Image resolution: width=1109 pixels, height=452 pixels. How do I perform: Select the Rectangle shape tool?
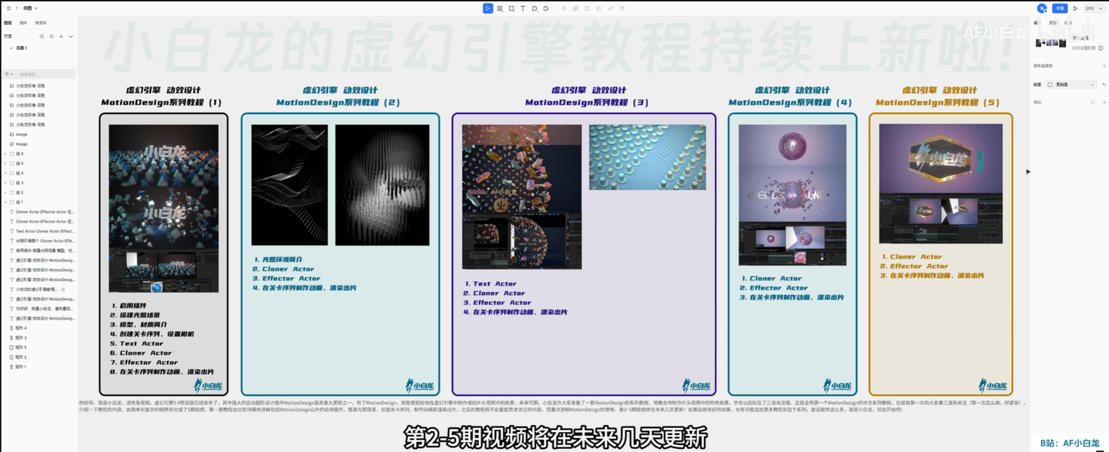(511, 8)
